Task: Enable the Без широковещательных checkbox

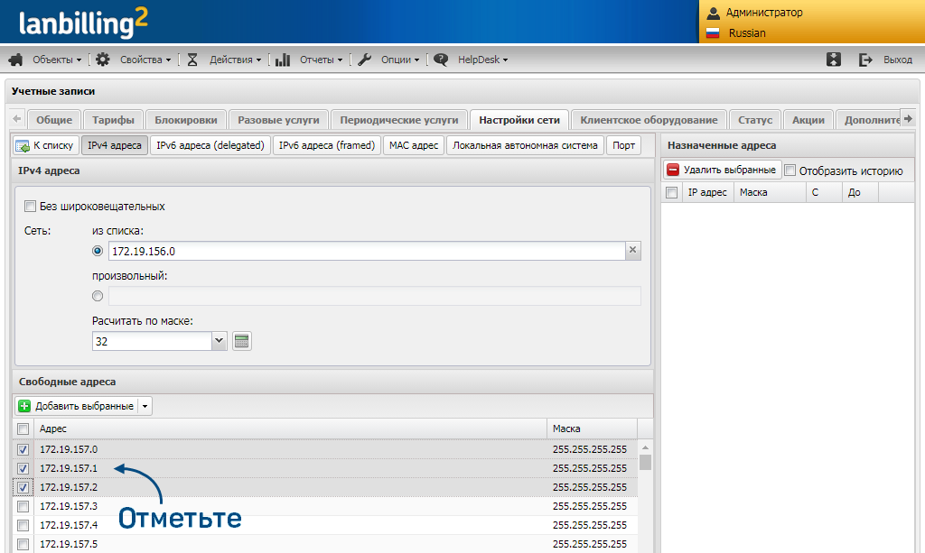Action: click(x=31, y=207)
